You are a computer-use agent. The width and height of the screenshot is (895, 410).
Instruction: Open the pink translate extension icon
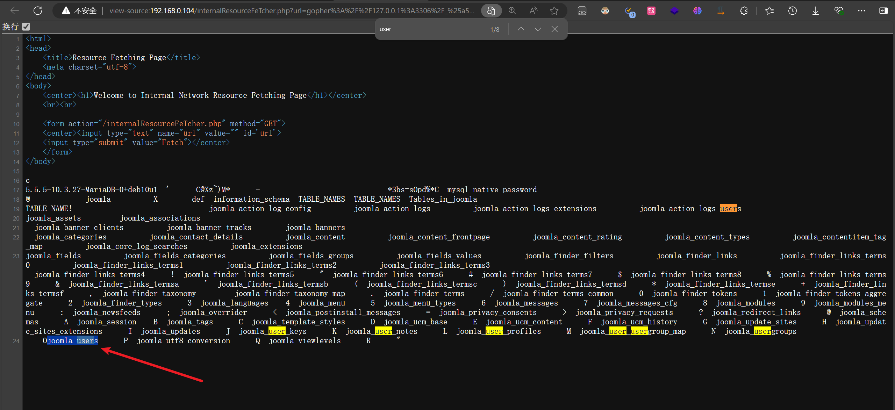coord(651,11)
